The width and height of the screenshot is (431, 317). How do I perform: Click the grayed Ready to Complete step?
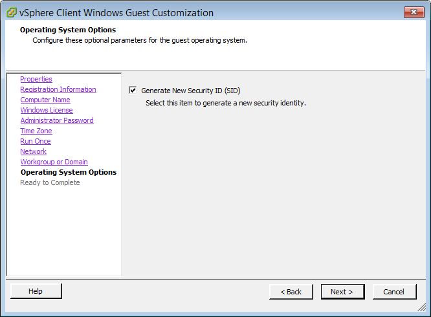(50, 182)
